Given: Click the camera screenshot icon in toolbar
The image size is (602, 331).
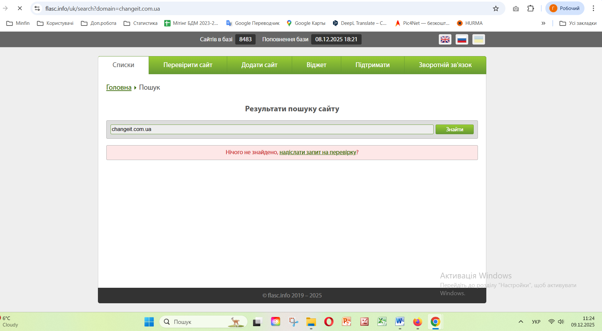Looking at the screenshot, I should (516, 8).
